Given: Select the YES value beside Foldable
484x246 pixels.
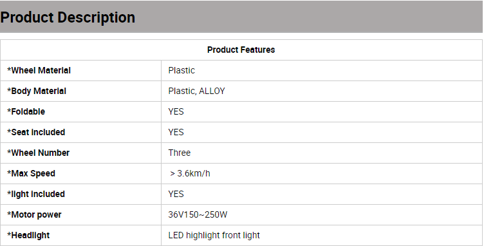Looking at the screenshot, I should (x=176, y=111).
